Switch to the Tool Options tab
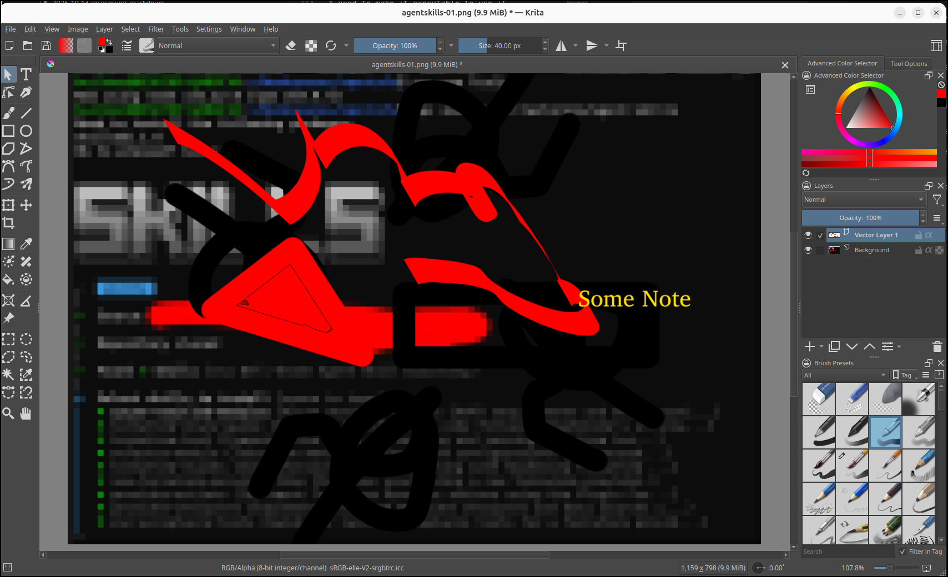Screen dimensions: 948x577 (x=909, y=63)
